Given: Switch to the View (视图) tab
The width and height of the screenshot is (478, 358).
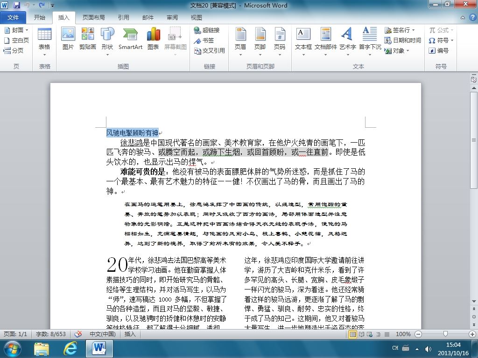Looking at the screenshot, I should coord(197,18).
